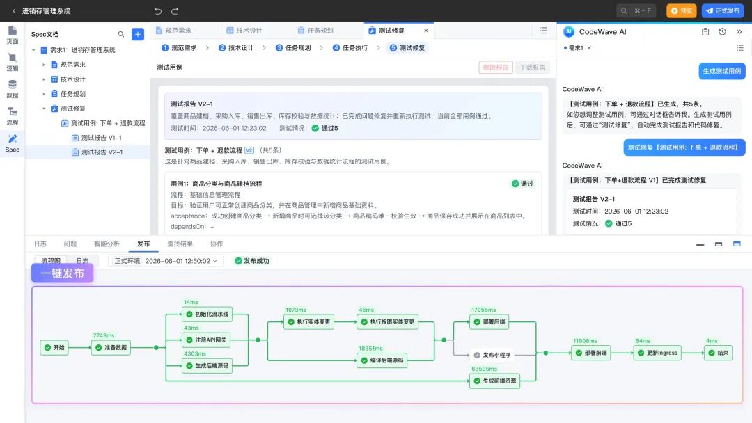Close the 测试修复 editor tab

[426, 31]
